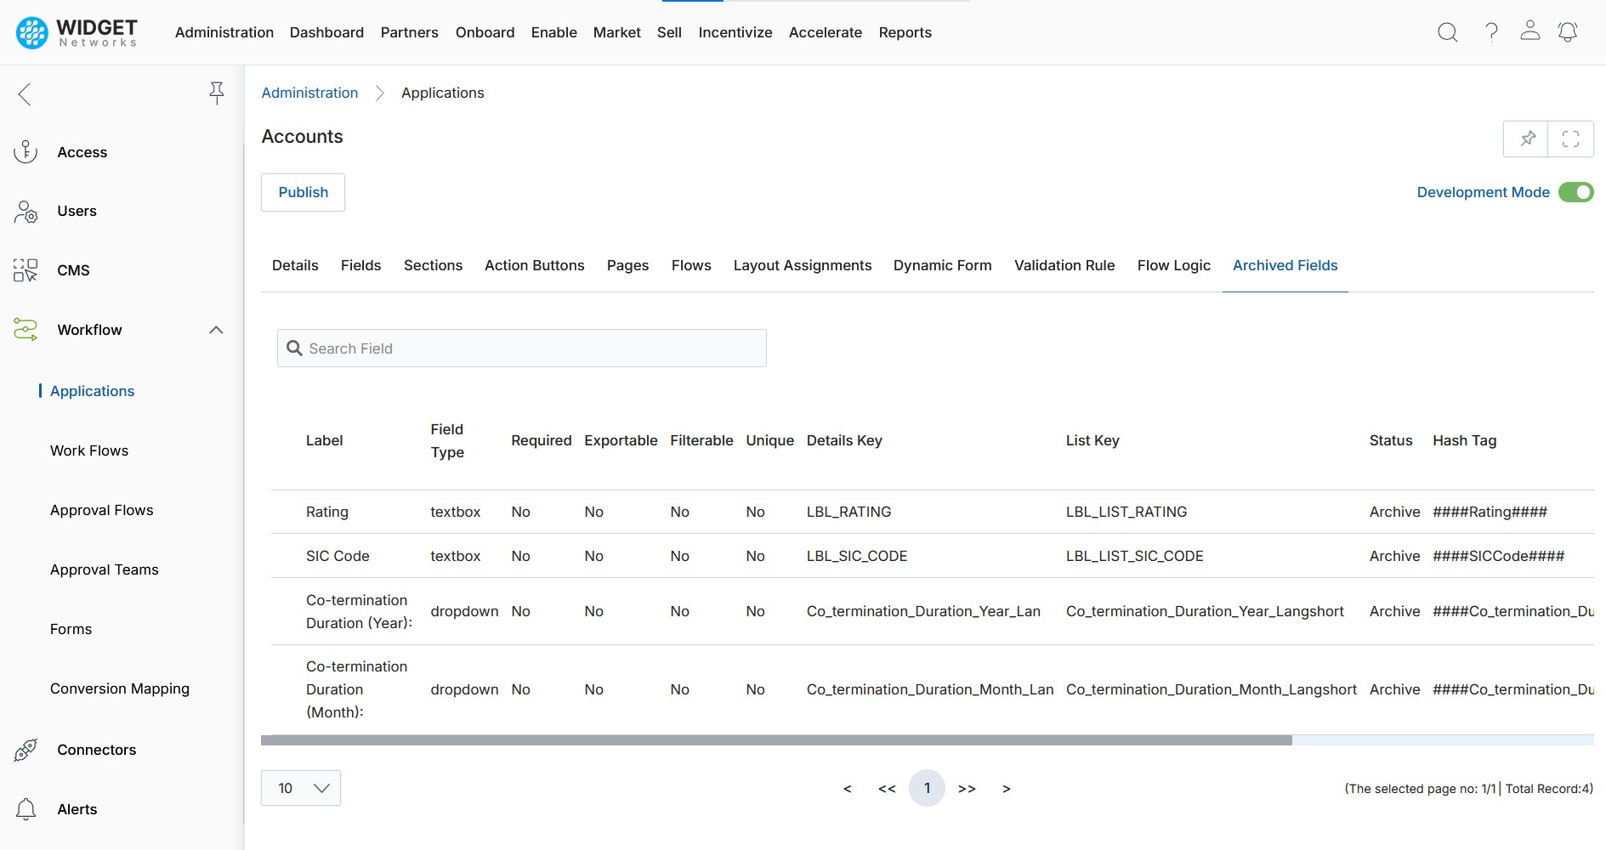Open the page size dropdown showing 10

click(301, 788)
